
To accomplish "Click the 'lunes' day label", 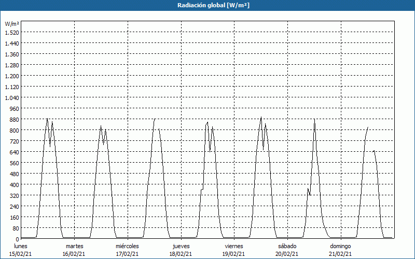I will tap(21, 246).
